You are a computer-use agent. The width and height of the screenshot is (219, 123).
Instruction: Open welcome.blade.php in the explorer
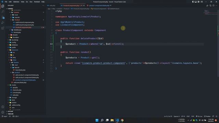(20, 83)
